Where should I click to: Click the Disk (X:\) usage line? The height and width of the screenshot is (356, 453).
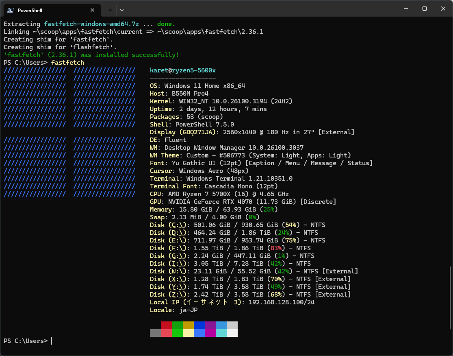pos(250,279)
